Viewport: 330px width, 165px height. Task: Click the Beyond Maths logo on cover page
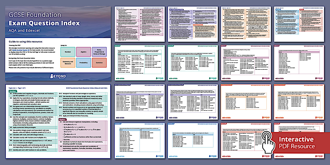[58, 76]
